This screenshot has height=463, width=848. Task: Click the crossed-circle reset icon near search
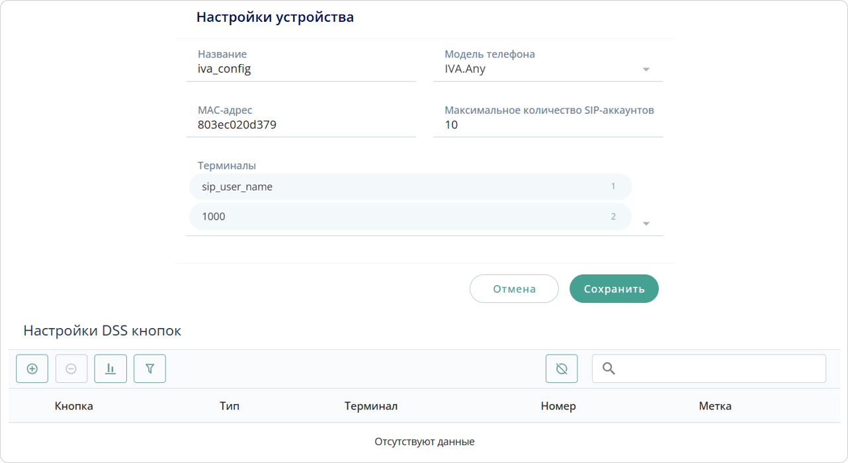click(562, 369)
